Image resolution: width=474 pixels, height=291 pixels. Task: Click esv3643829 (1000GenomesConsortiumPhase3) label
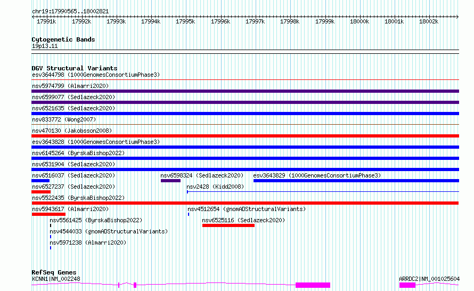pyautogui.click(x=317, y=175)
